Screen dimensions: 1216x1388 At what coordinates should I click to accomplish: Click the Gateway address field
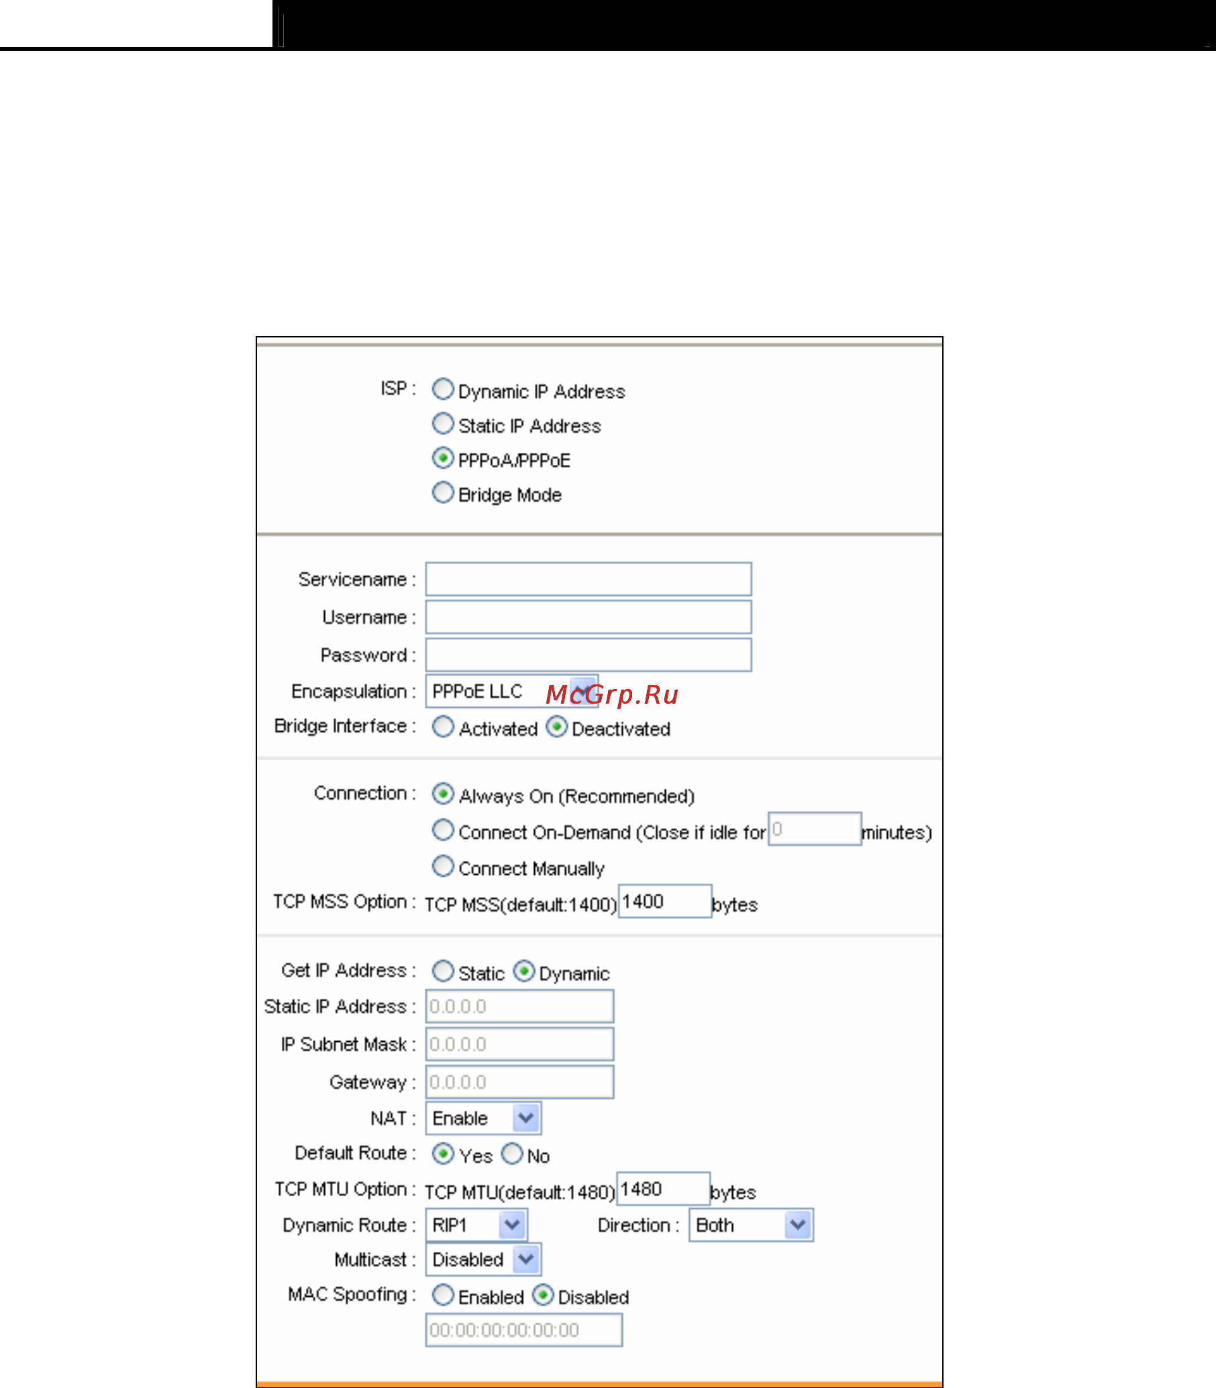point(520,1082)
